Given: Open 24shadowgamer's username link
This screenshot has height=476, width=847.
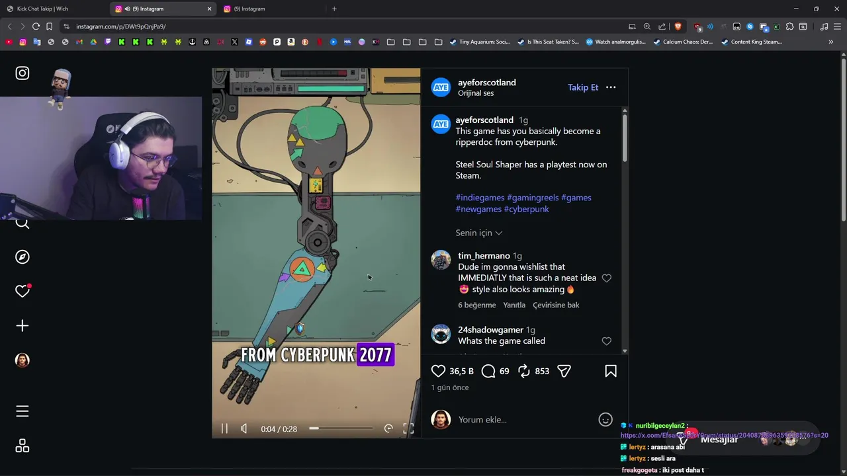Looking at the screenshot, I should point(490,330).
